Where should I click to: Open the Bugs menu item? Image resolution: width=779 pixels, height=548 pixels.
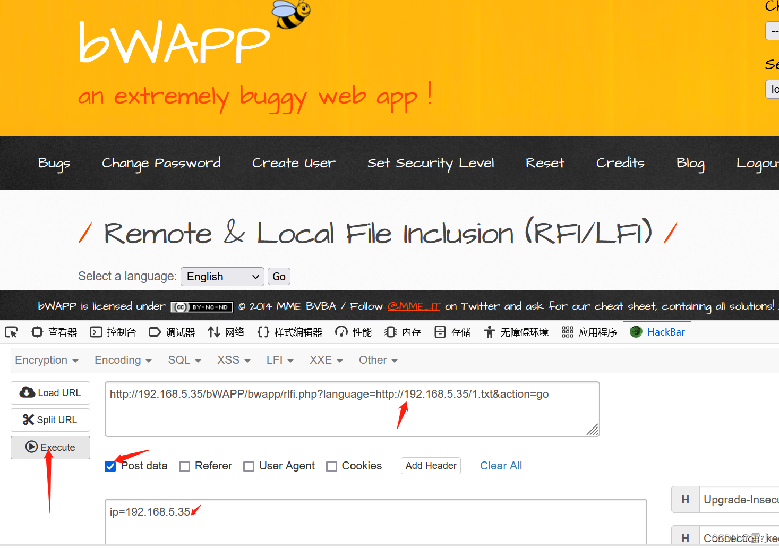54,164
